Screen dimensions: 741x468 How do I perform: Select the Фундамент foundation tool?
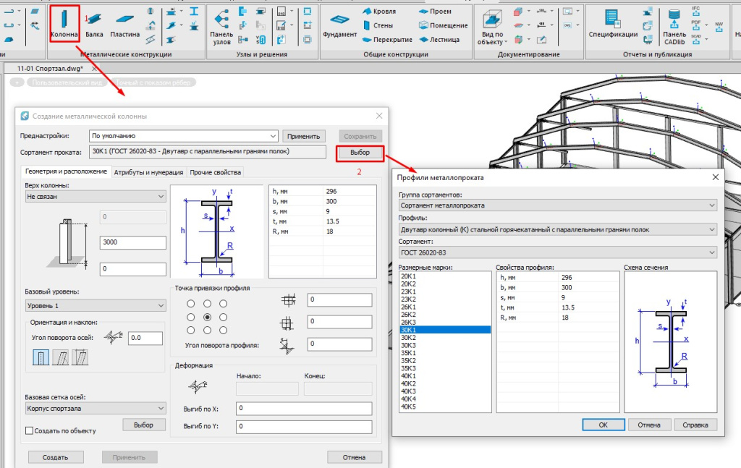click(339, 22)
